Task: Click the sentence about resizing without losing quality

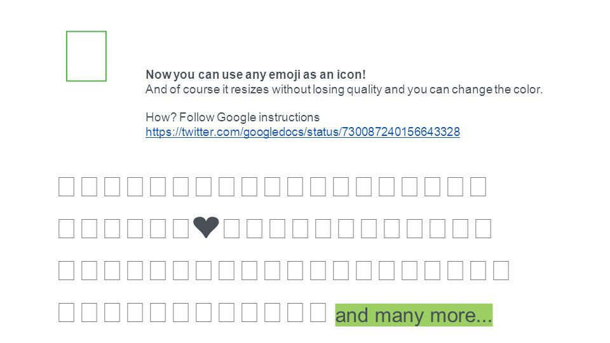Action: tap(344, 90)
